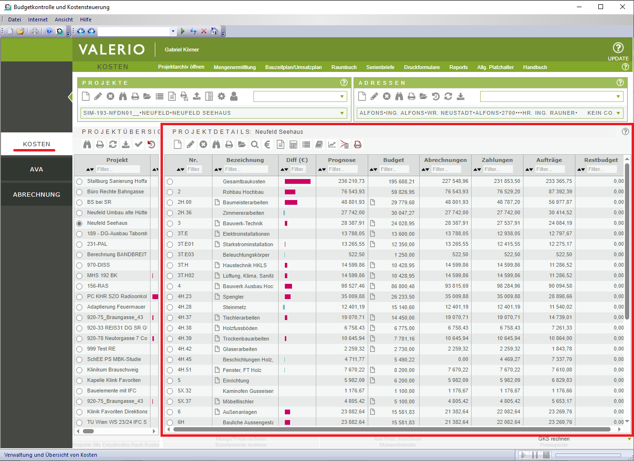Open the calculator icon in Projektdetails toolbar
Screen dimensions: 634x461
pos(293,144)
